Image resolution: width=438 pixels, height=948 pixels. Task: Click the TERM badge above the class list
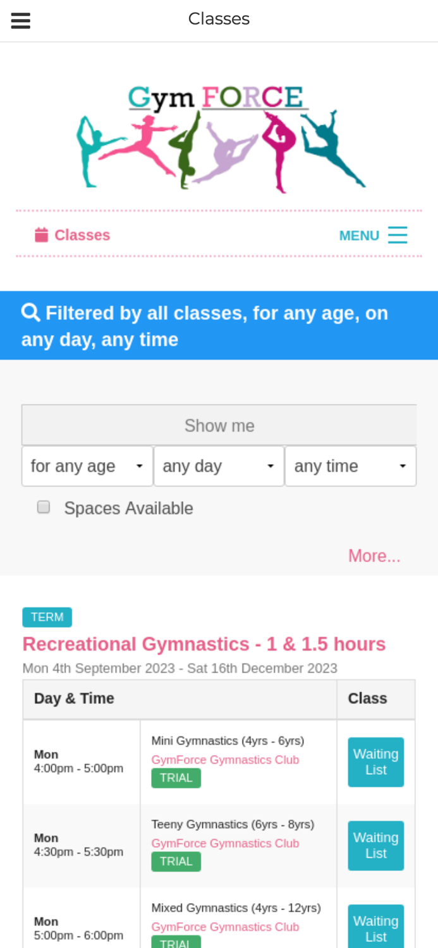pyautogui.click(x=47, y=617)
